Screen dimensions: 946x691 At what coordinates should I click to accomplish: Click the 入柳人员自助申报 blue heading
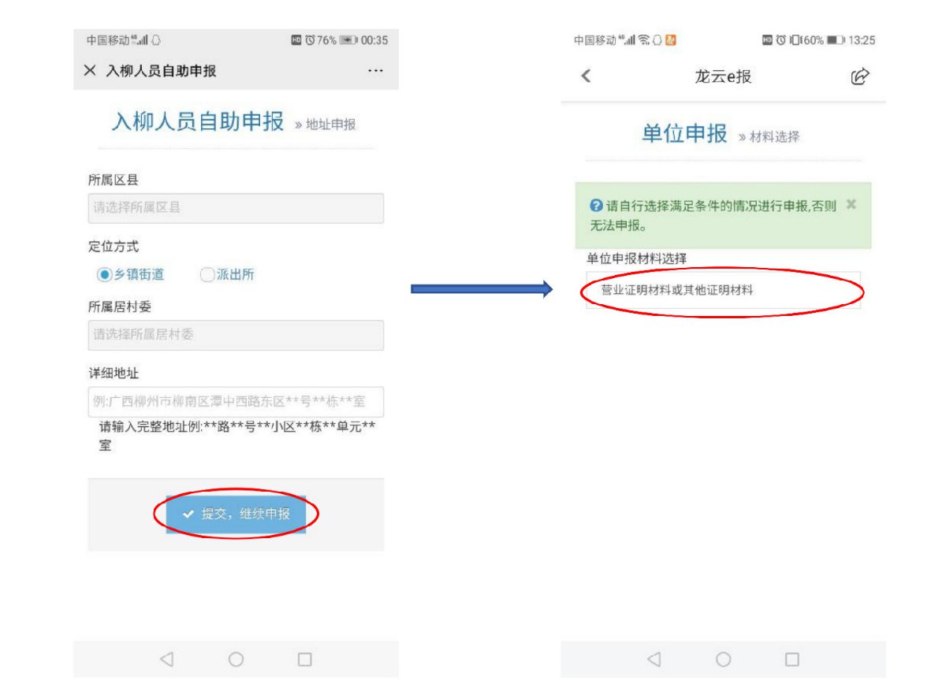tap(198, 121)
